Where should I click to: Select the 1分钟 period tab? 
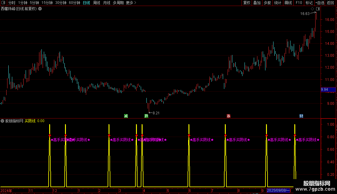[x=23, y=3]
